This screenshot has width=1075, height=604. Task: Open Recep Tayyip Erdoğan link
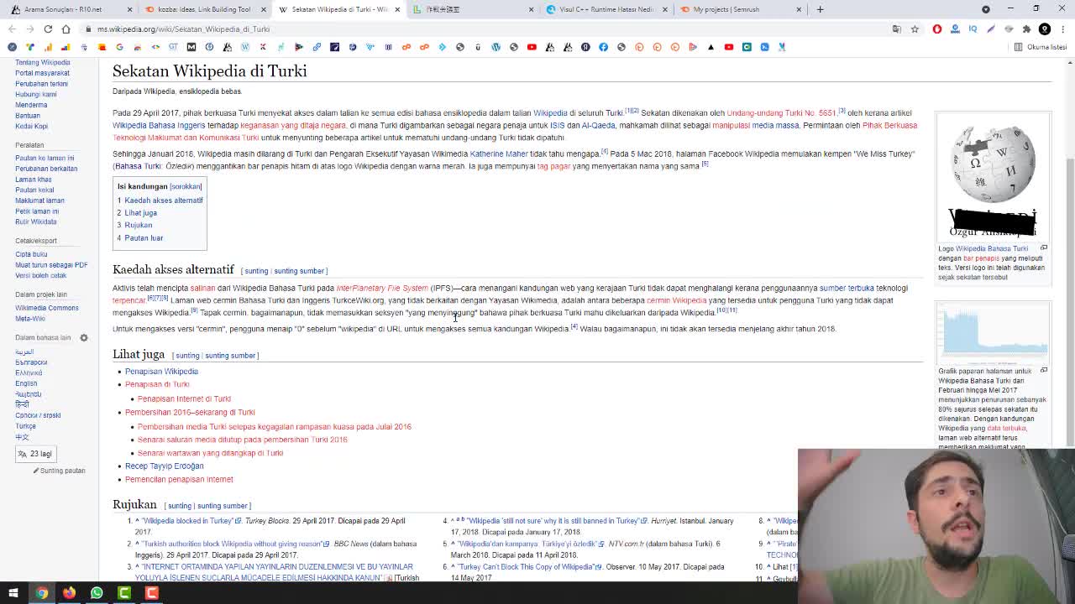[x=165, y=466]
